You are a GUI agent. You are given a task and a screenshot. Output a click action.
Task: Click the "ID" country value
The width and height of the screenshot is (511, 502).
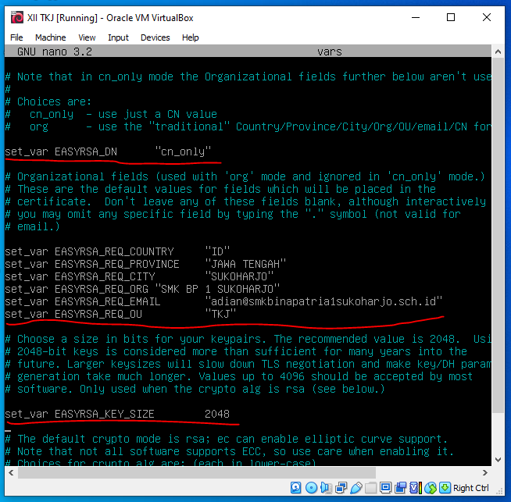[x=217, y=251]
